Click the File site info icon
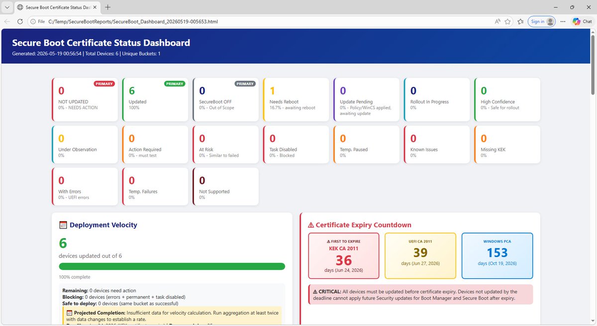This screenshot has width=597, height=326. click(38, 21)
